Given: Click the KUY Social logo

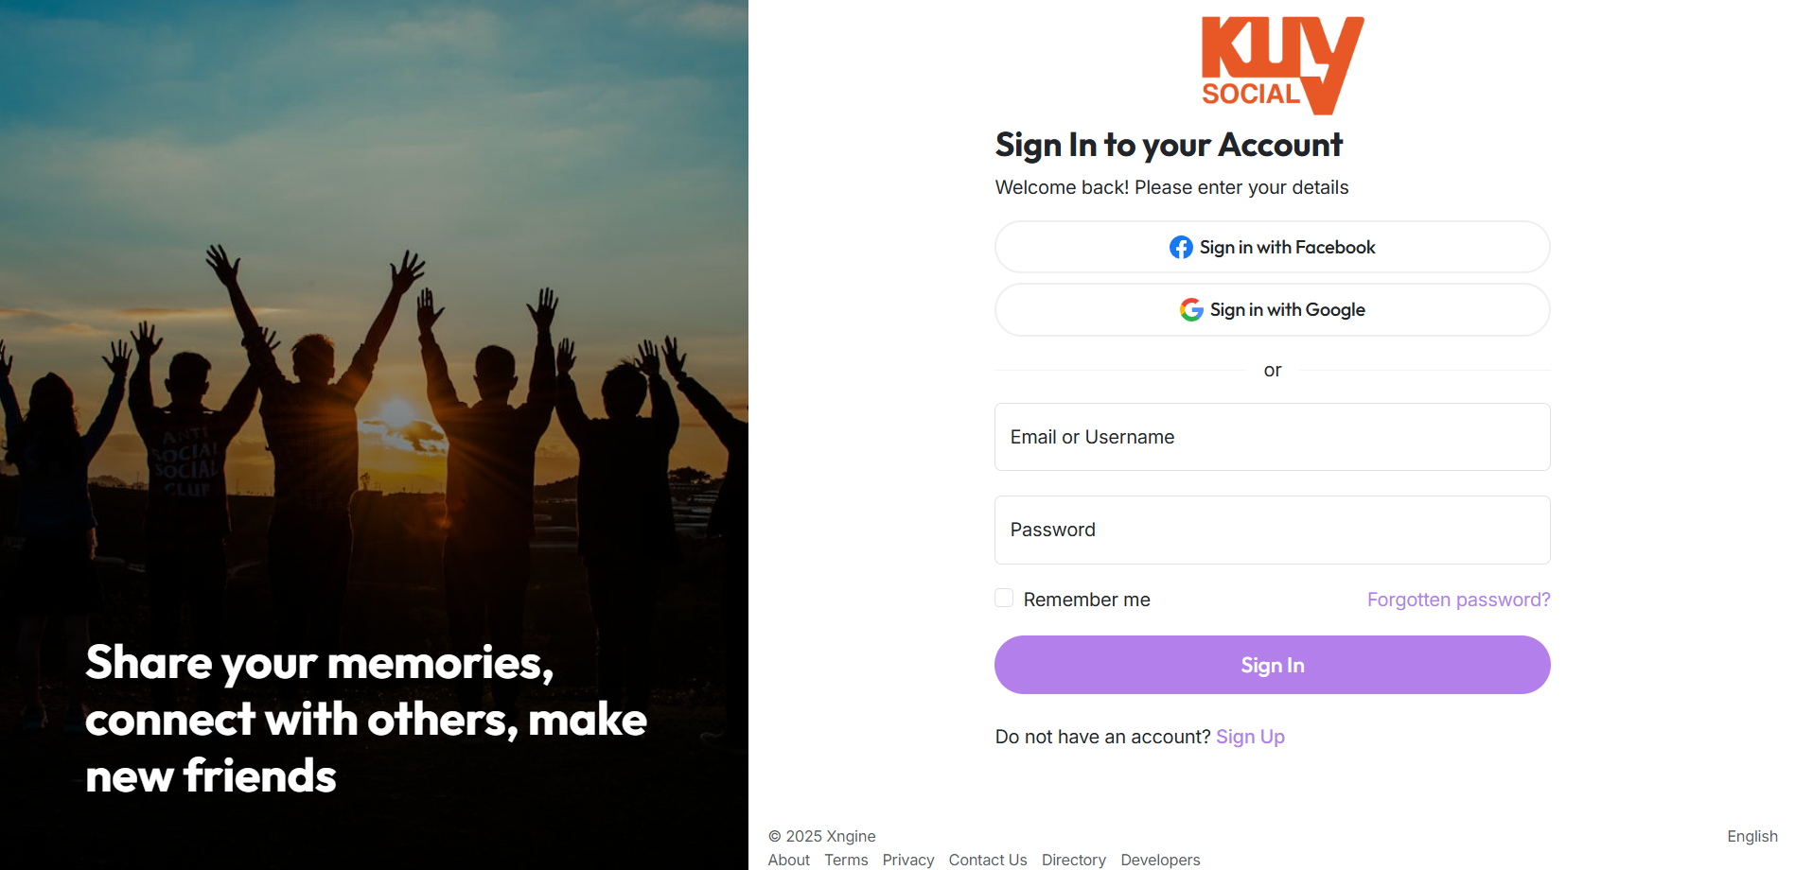Looking at the screenshot, I should 1282,65.
